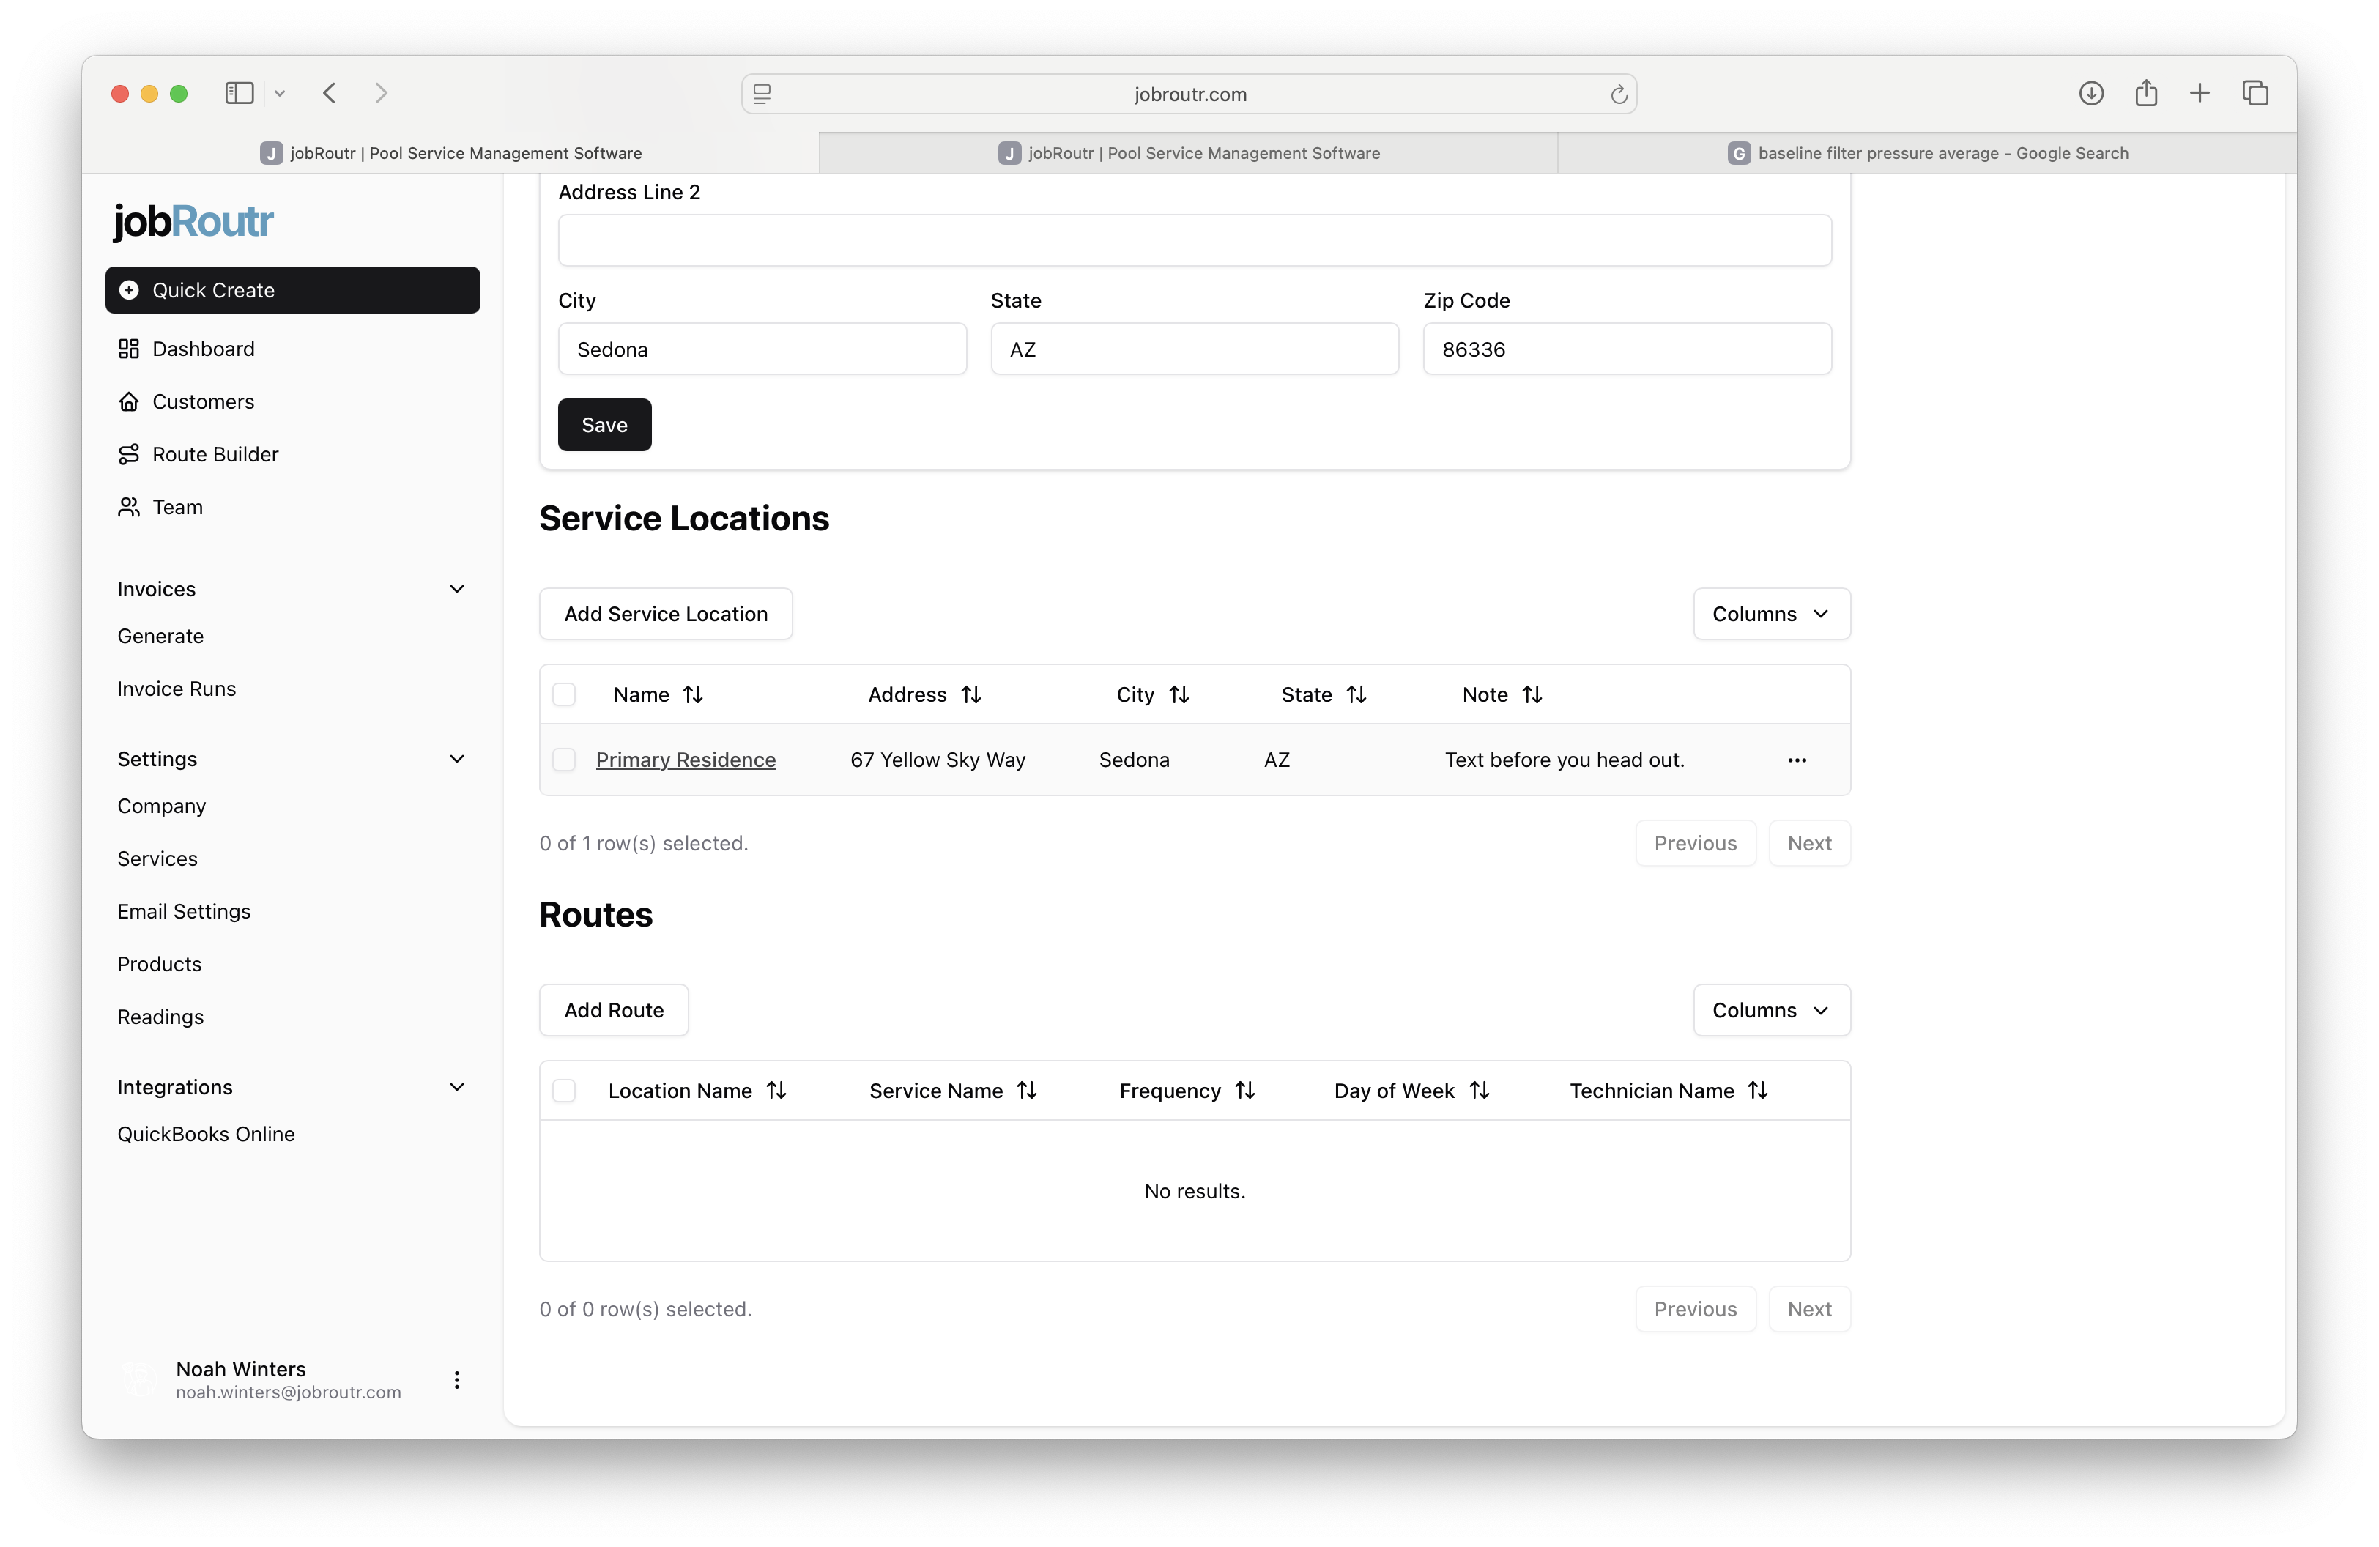This screenshot has width=2379, height=1547.
Task: Toggle the select-all checkbox in Service Locations
Action: [x=563, y=694]
